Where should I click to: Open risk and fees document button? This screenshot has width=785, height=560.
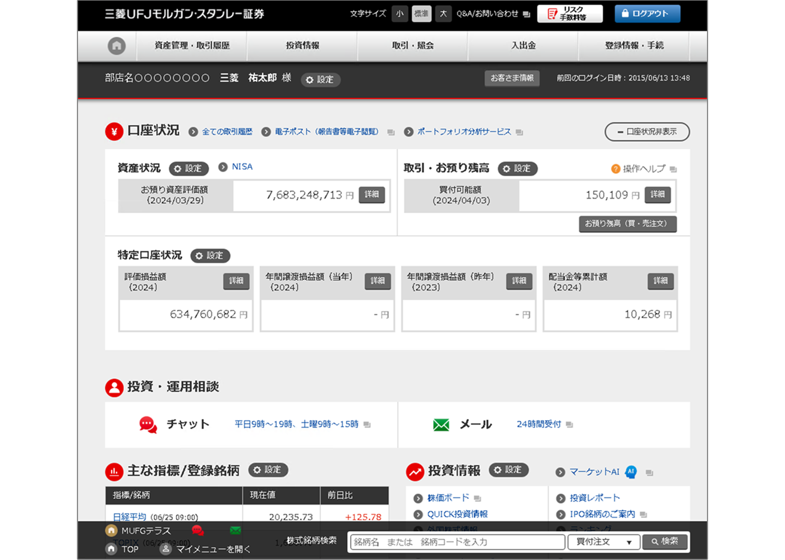(x=570, y=13)
